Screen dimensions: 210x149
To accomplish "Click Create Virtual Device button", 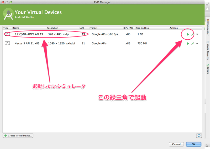I will click(18, 136).
